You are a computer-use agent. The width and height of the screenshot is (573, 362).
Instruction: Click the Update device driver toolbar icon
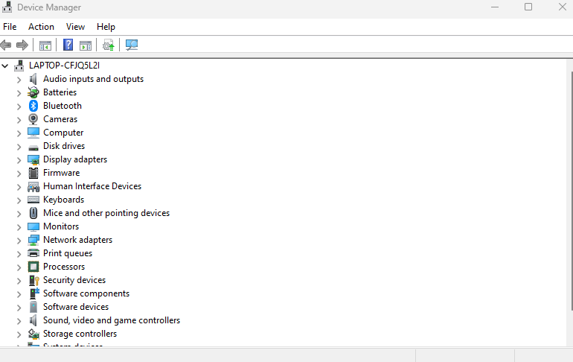(x=109, y=45)
